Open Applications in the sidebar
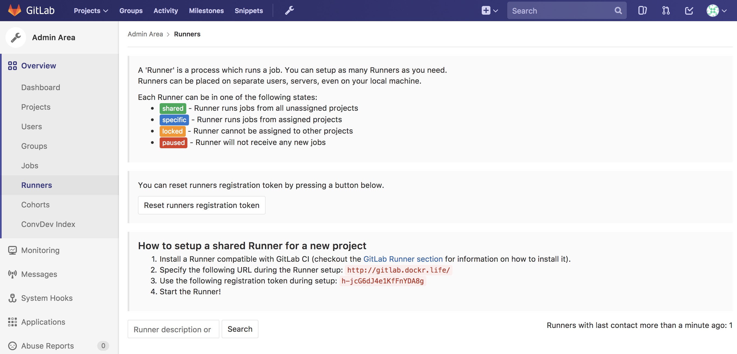 [x=43, y=322]
